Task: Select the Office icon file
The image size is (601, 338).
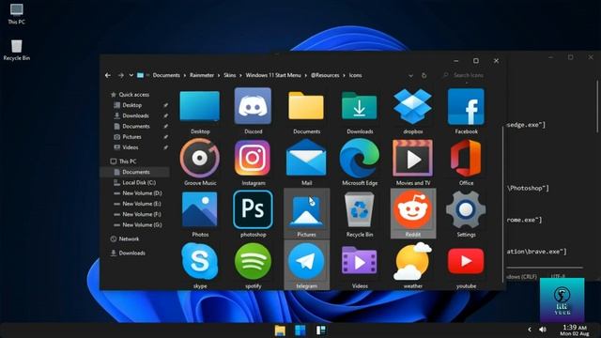Action: [x=466, y=162]
